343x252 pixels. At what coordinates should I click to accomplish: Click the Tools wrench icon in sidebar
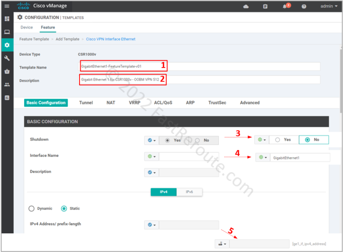tap(7, 58)
